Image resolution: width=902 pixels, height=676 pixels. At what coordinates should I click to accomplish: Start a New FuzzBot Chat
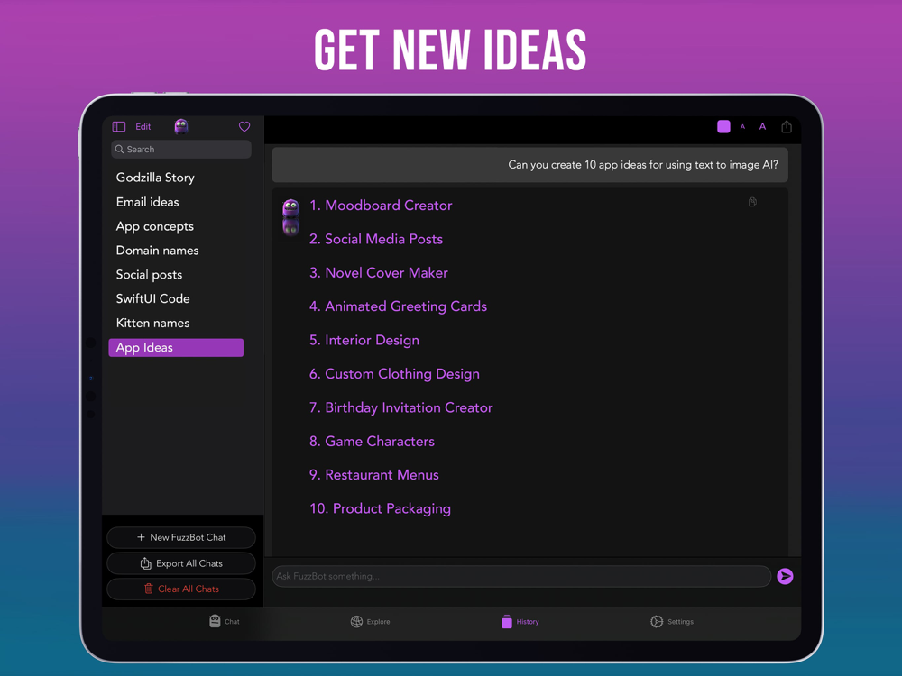181,537
